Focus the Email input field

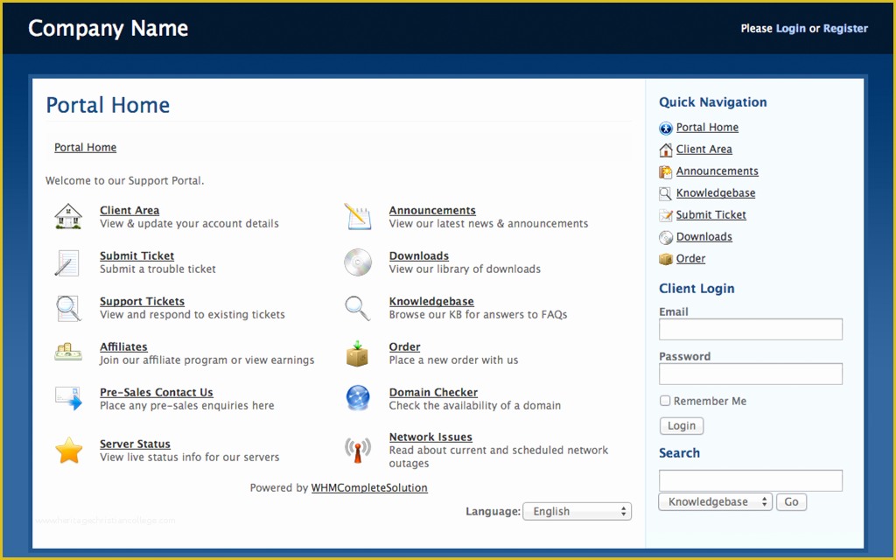coord(750,329)
